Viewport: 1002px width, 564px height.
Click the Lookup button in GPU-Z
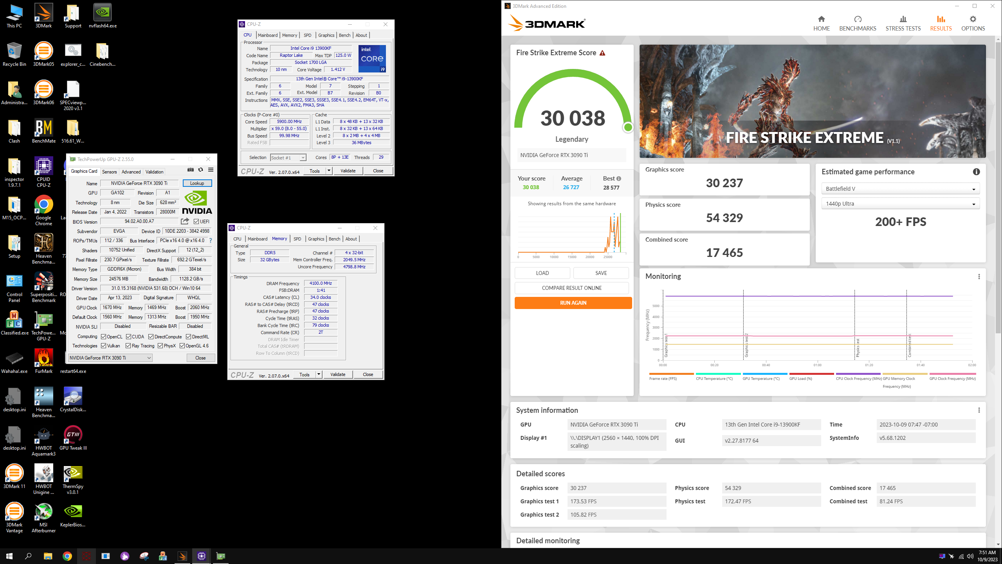pos(197,183)
